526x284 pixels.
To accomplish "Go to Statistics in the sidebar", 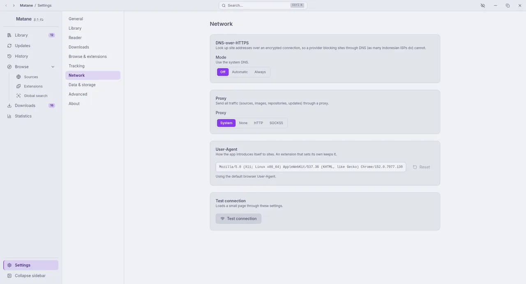I will (x=31, y=116).
